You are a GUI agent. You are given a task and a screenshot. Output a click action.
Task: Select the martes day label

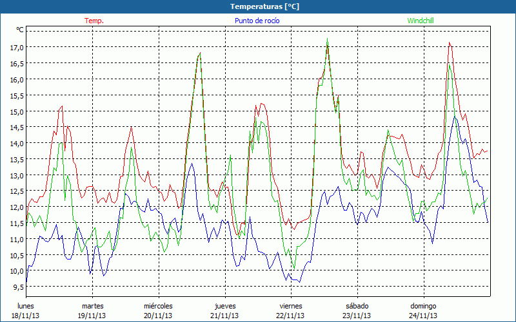(x=92, y=306)
